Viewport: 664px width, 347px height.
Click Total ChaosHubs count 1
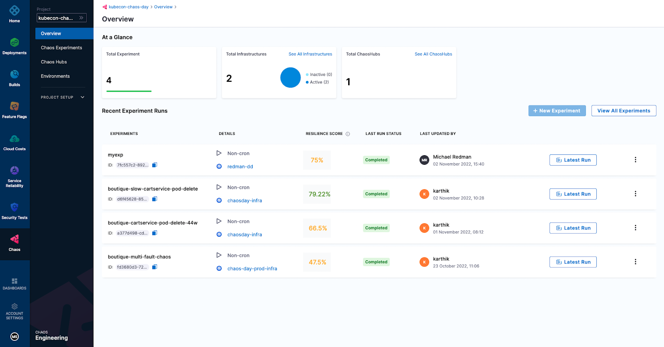[348, 82]
